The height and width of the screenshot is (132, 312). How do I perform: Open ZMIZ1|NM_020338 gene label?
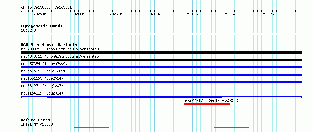click(37, 125)
